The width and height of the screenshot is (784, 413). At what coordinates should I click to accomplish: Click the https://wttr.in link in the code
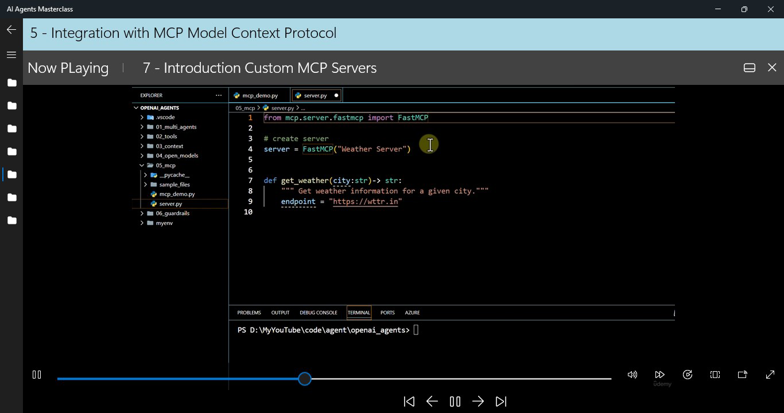click(x=365, y=201)
